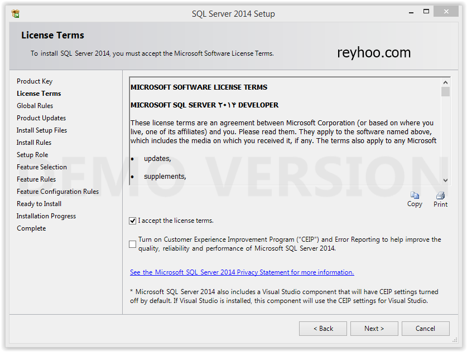Proceed with the Next button
This screenshot has width=467, height=352.
pos(374,329)
